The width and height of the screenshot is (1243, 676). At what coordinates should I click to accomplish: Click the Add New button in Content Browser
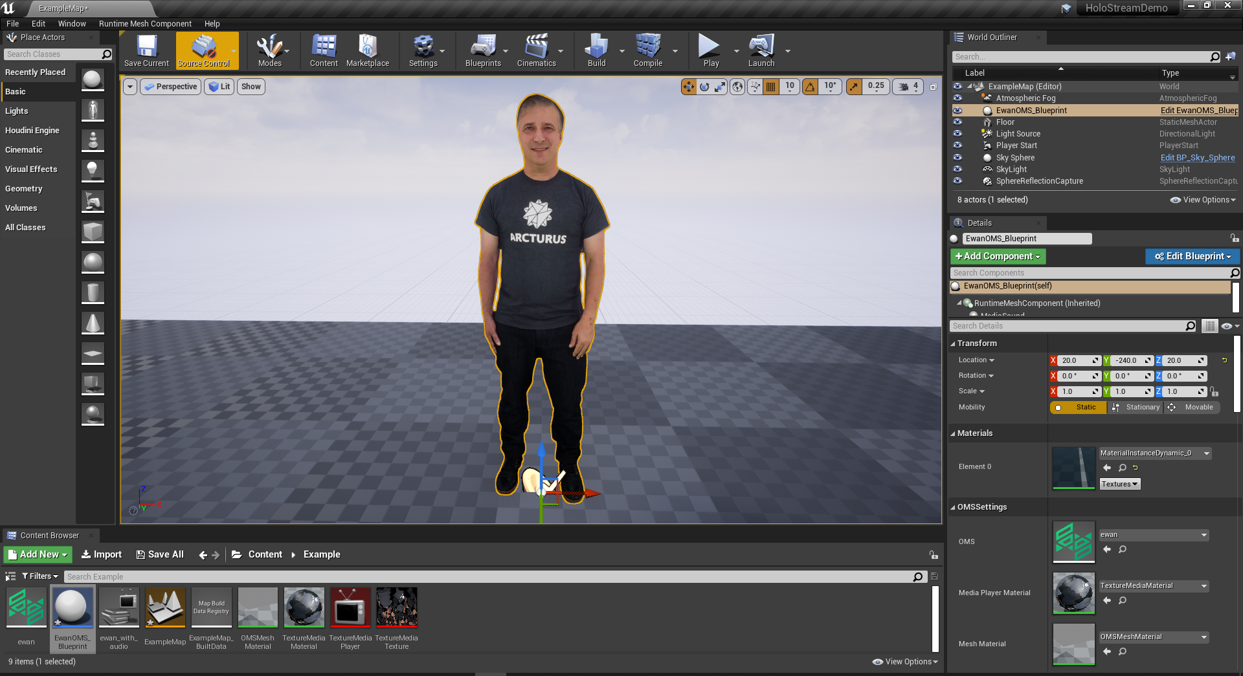(38, 555)
